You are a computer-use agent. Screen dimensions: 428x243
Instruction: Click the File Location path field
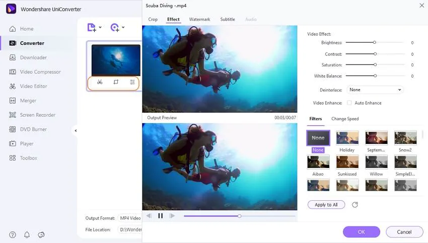tap(130, 229)
